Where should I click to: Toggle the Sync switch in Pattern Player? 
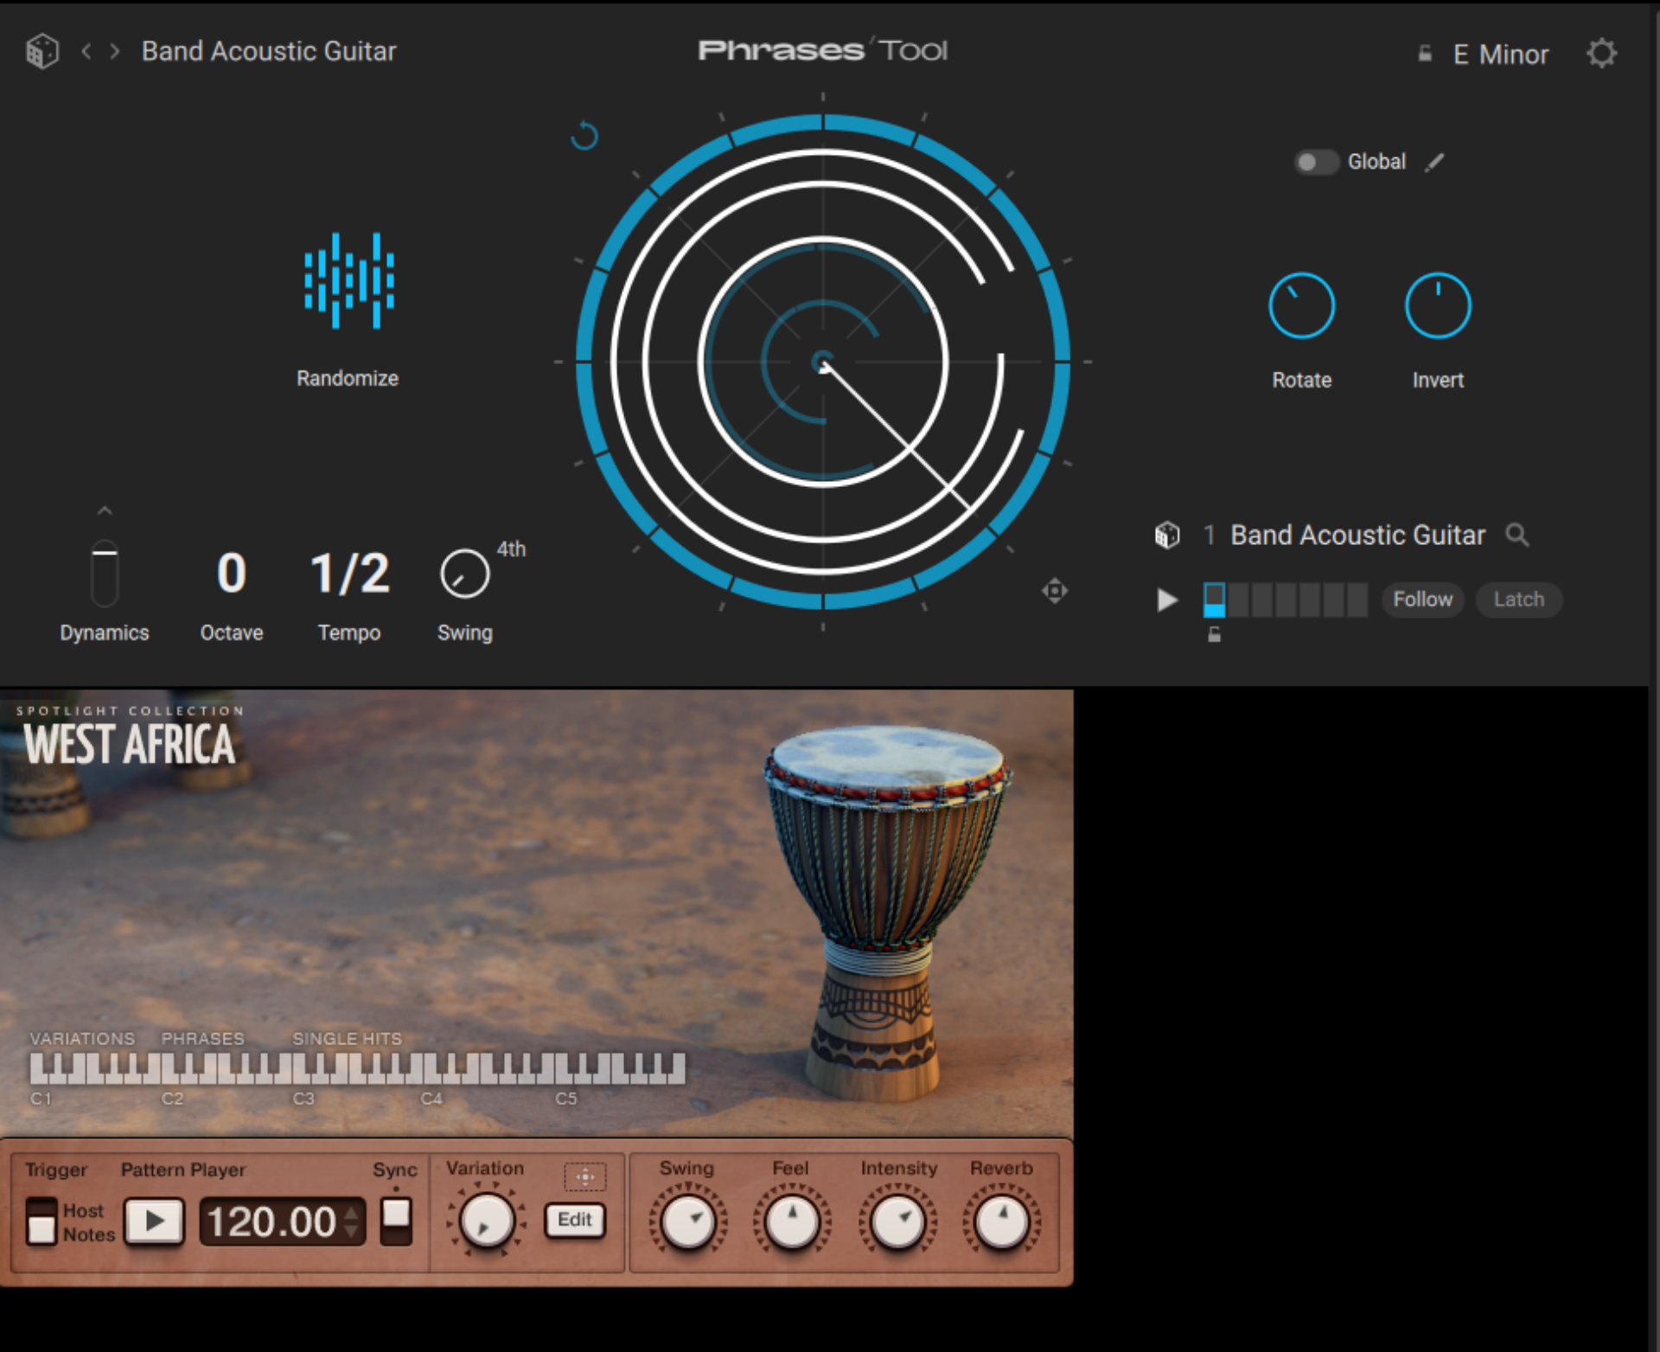click(396, 1222)
